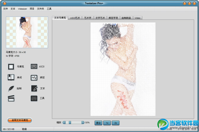Image resolution: width=199 pixels, height=132 pixels.
Task: Switch to the ASCII艺术 tab
Action: click(74, 18)
